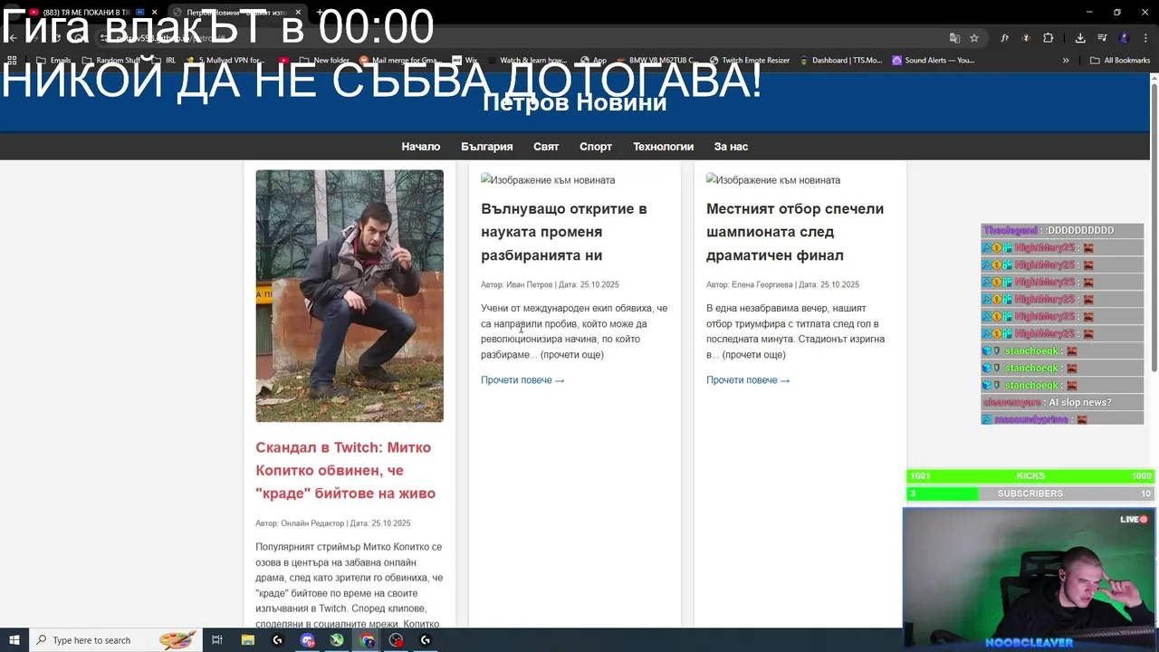
Task: Click the SUBSCRIBERS goal bar
Action: pyautogui.click(x=1030, y=494)
